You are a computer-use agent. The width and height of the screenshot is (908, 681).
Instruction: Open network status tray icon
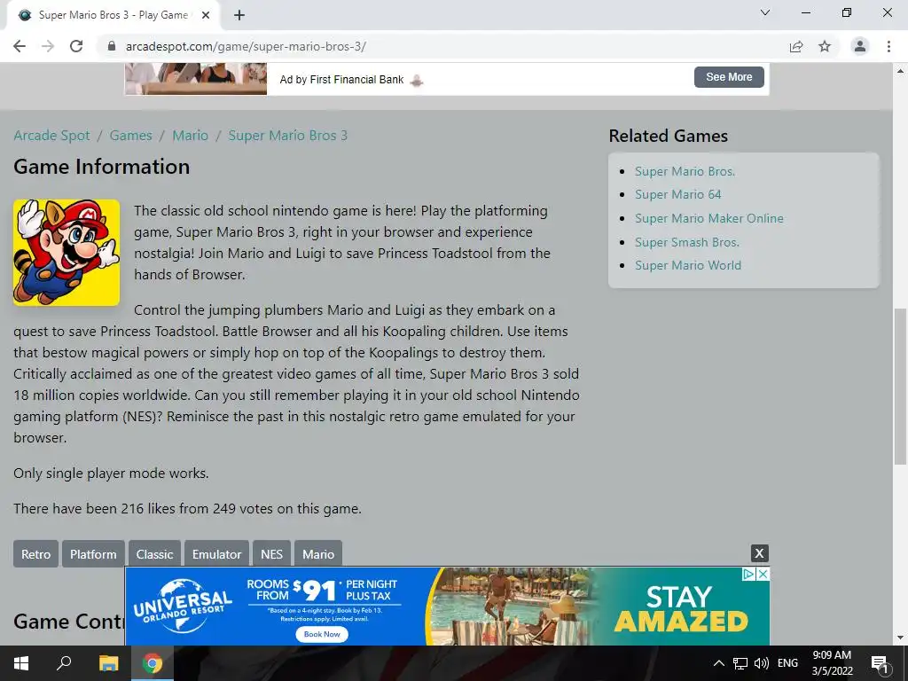[740, 663]
